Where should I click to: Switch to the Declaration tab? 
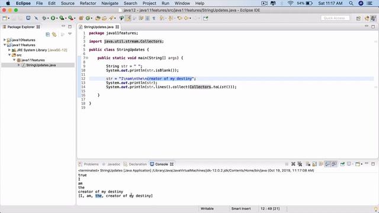[x=135, y=164]
